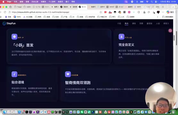178x115 pixels.
Task: Reload the page with the refresh button
Action: [5, 12]
